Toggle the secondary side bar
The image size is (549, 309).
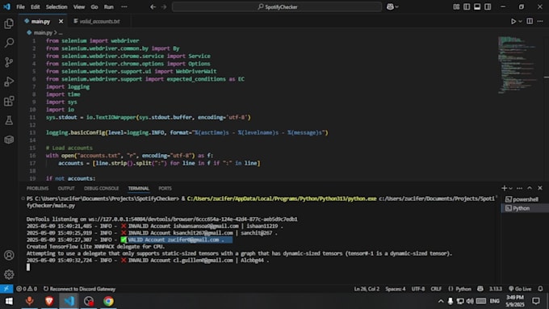(x=488, y=6)
